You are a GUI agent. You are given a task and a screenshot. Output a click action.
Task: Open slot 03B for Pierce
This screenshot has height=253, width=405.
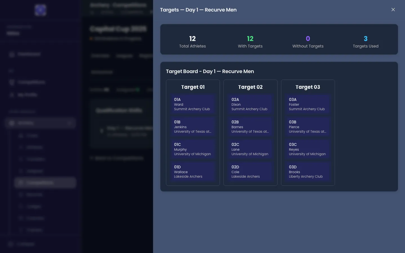[308, 126]
